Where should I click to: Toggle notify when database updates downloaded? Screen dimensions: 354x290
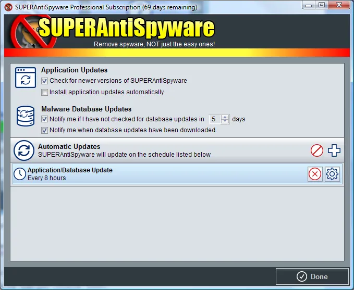pos(45,130)
